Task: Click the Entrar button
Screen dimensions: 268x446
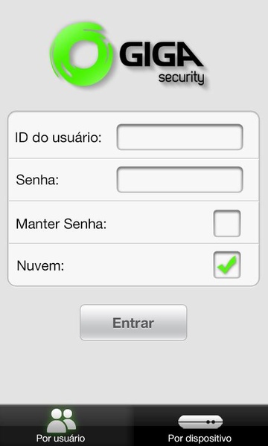Action: pos(133,323)
